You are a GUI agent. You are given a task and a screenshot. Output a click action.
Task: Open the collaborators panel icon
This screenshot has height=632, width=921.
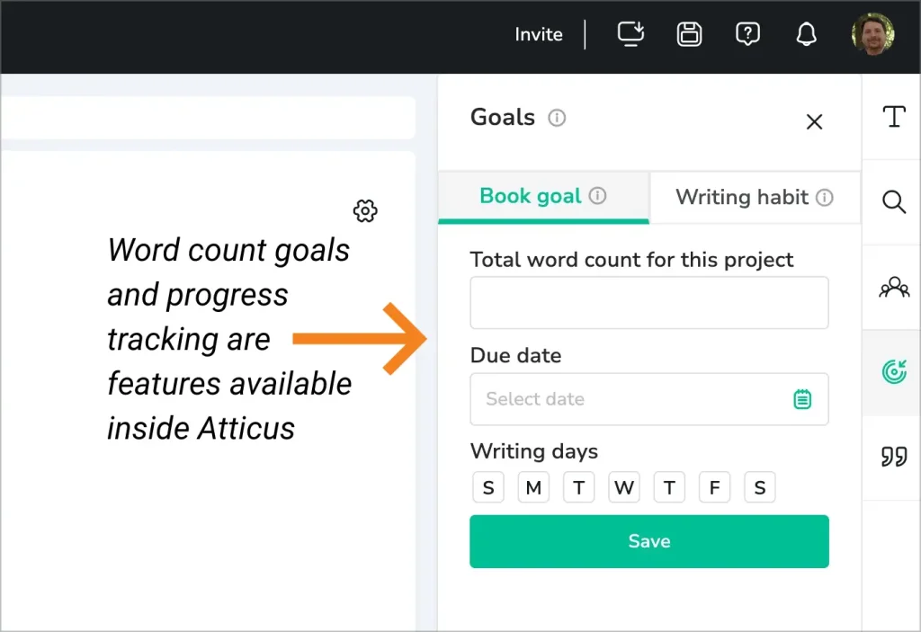pos(893,286)
